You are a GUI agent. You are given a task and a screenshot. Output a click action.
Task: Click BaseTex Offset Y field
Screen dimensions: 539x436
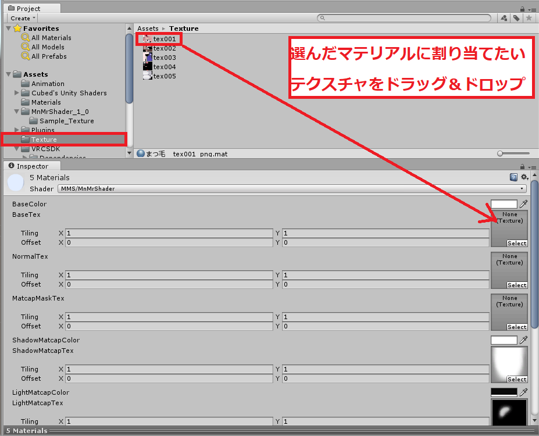point(385,242)
